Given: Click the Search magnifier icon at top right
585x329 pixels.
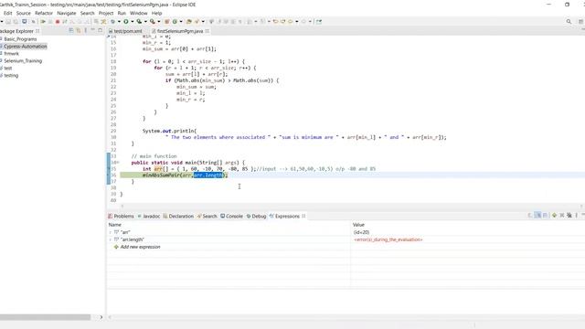Looking at the screenshot, I should pyautogui.click(x=569, y=22).
